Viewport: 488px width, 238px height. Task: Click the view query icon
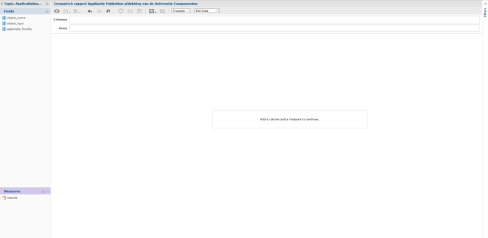click(x=162, y=11)
